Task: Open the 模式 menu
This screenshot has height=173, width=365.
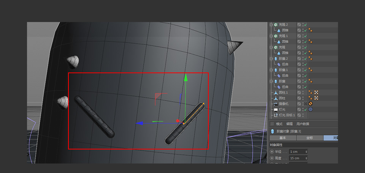Action: pyautogui.click(x=279, y=124)
